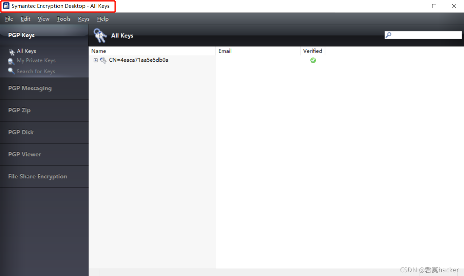Minimize the Symantec Encryption Desktop window
464x276 pixels.
414,6
